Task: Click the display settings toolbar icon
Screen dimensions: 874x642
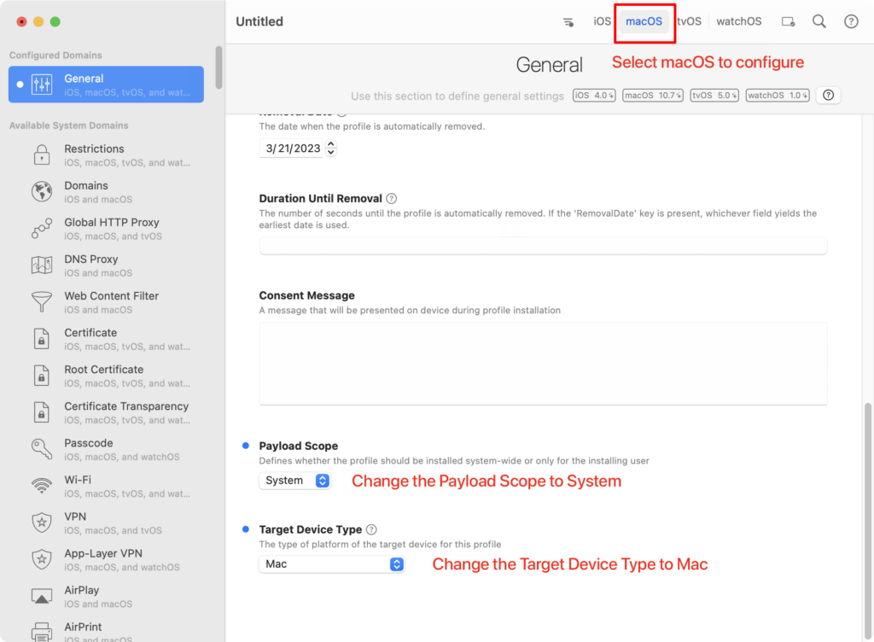Action: pos(788,22)
